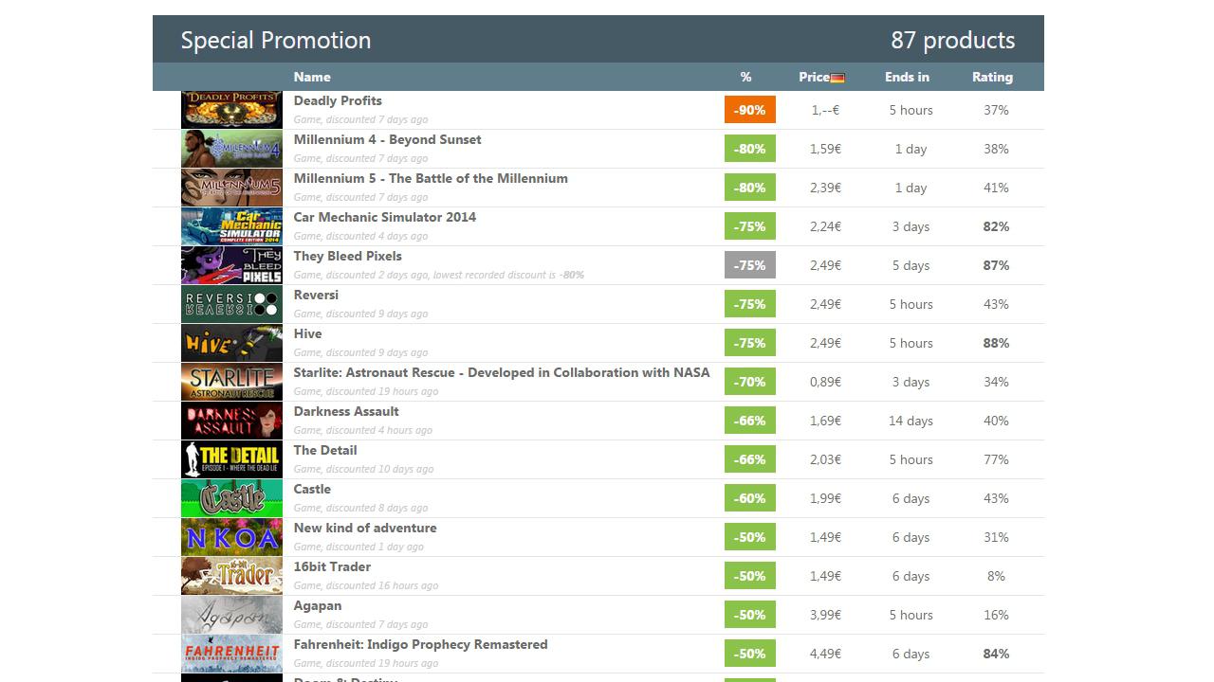The height and width of the screenshot is (682, 1214).
Task: Open Darkness Assault title link
Action: (x=346, y=411)
